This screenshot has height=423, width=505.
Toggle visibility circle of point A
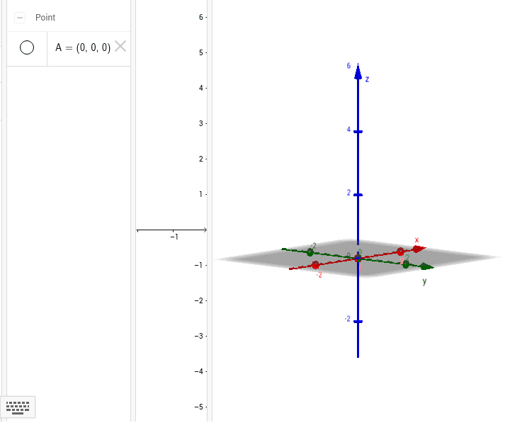pos(27,47)
